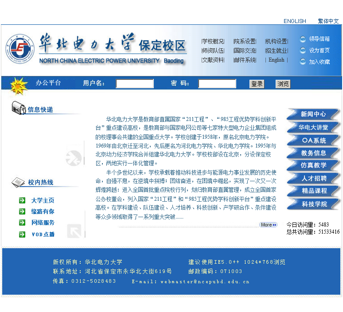Viewport: 343px width, 312px height.
Task: Click 校内热线 section heading
Action: (x=41, y=183)
